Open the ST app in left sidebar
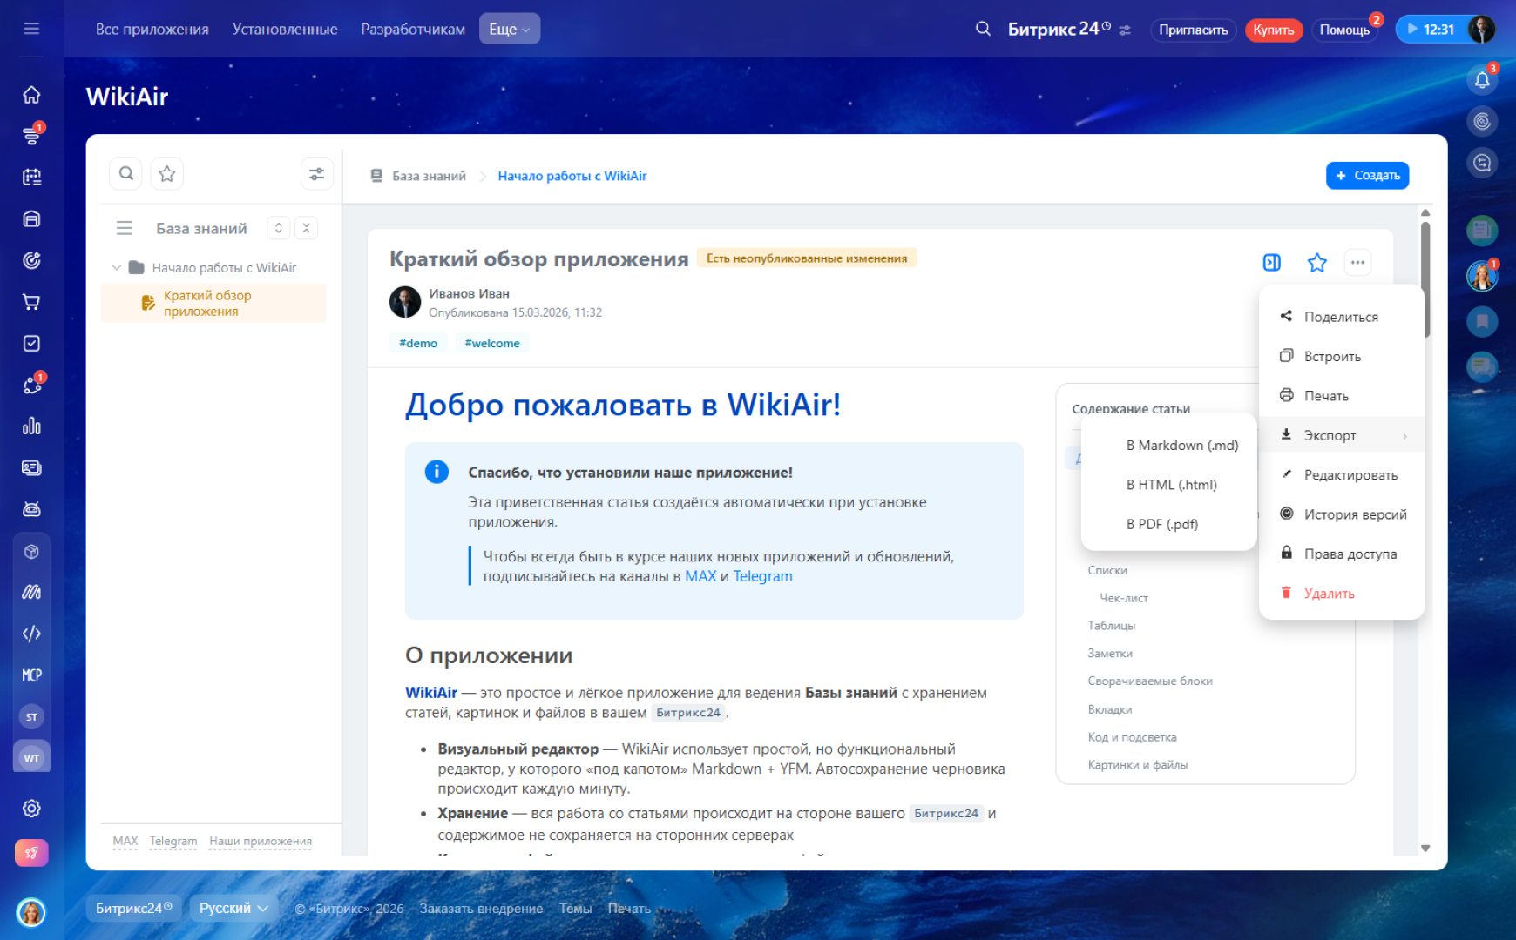This screenshot has width=1516, height=940. [31, 717]
